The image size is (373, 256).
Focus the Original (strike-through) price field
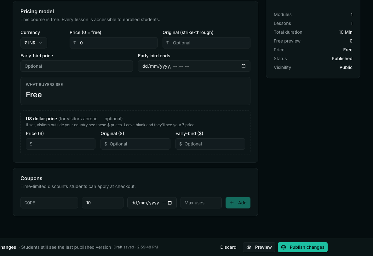click(x=206, y=43)
